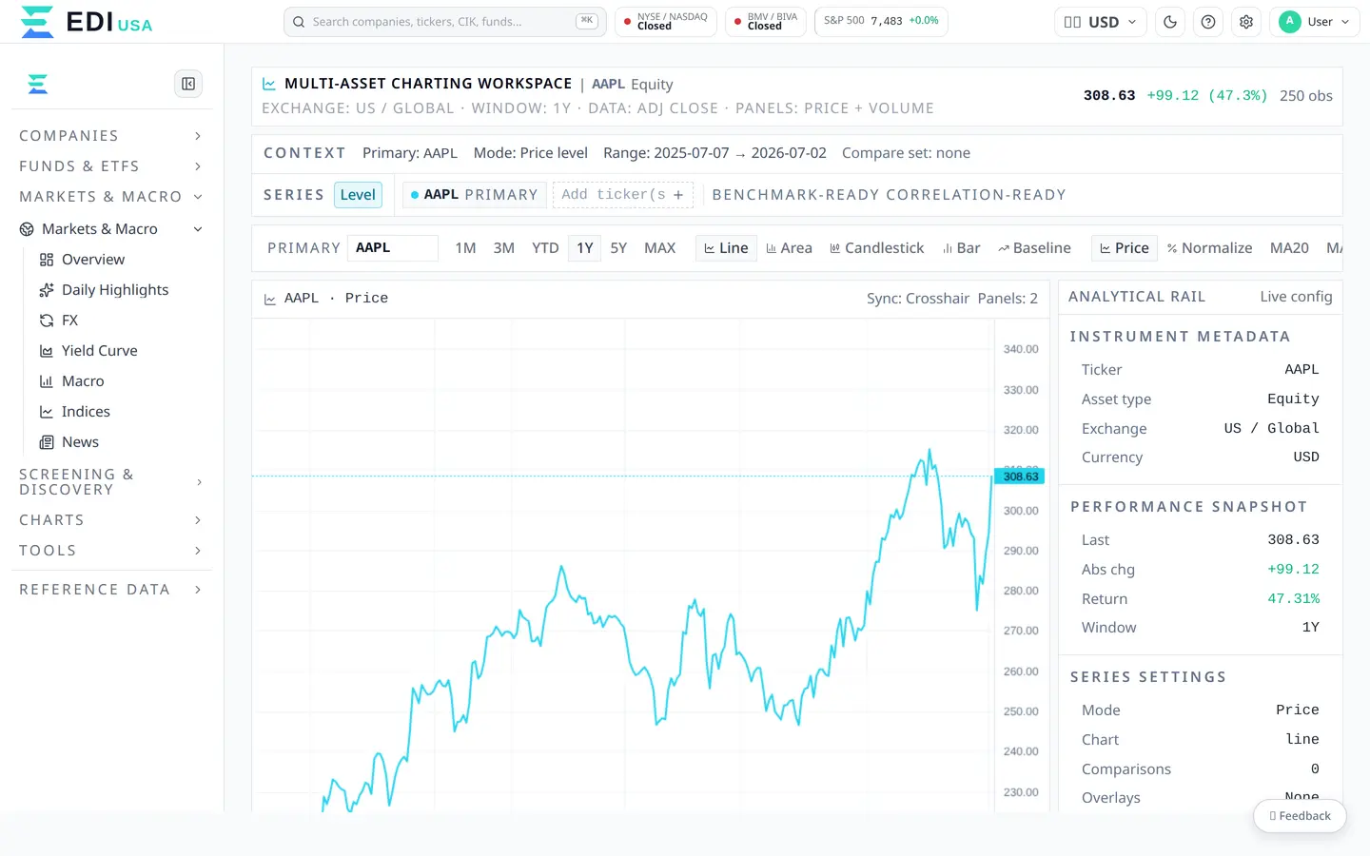Open the User account dropdown

[1315, 22]
